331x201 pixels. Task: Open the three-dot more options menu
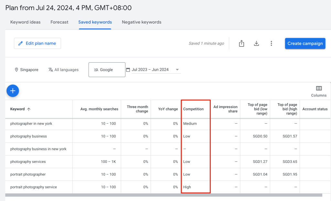coord(272,43)
